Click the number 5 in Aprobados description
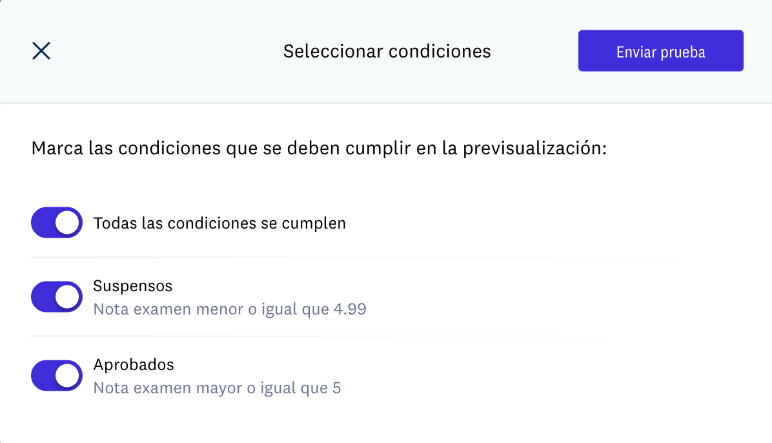Image resolution: width=772 pixels, height=443 pixels. 336,388
